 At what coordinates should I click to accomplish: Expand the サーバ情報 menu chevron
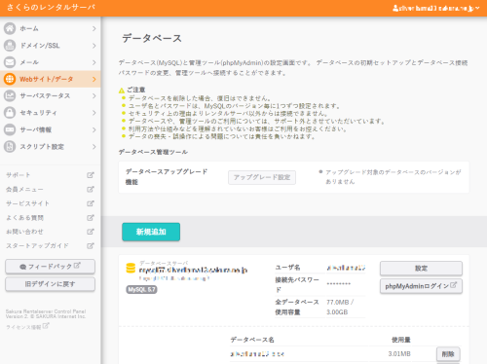94,129
